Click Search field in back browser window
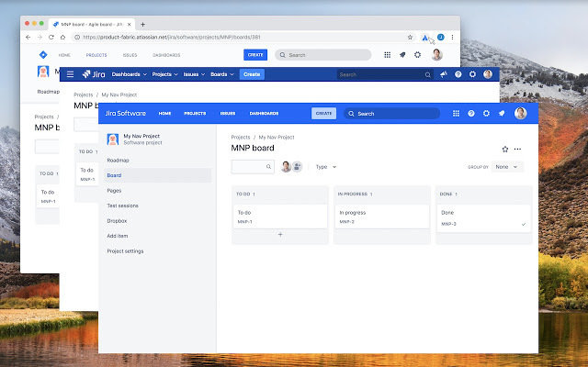Screen dimensions: 588x367 click(323, 55)
